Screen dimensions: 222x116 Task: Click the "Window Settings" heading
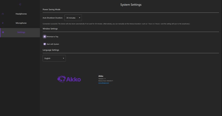tap(50, 29)
